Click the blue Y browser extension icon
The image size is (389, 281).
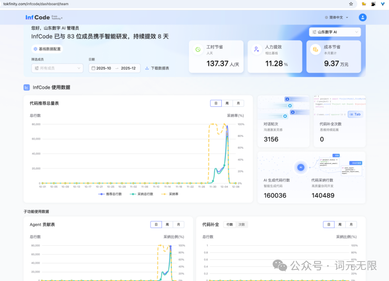[x=383, y=4]
